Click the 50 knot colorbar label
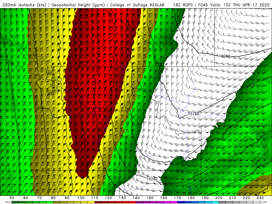Viewport: 272px width, 204px height. (x=12, y=198)
